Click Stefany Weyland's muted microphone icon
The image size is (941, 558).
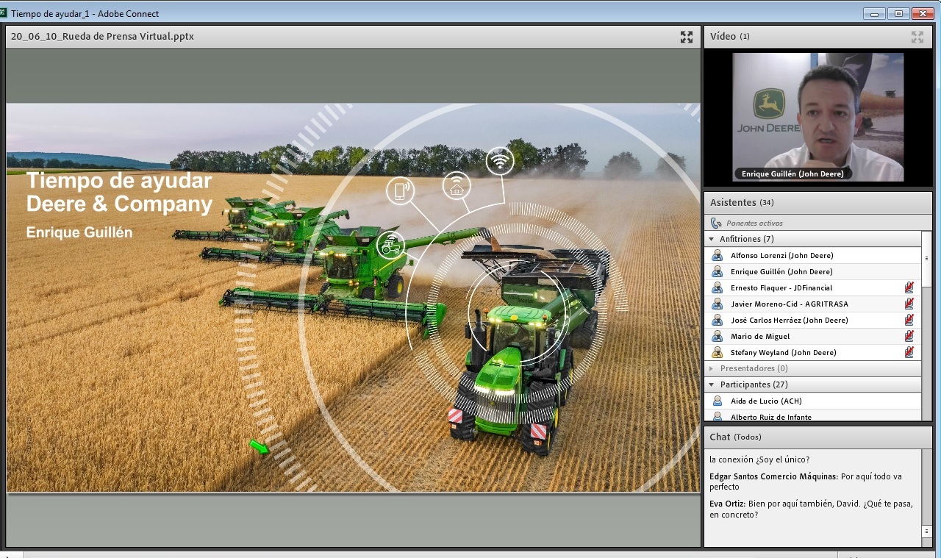pyautogui.click(x=909, y=353)
